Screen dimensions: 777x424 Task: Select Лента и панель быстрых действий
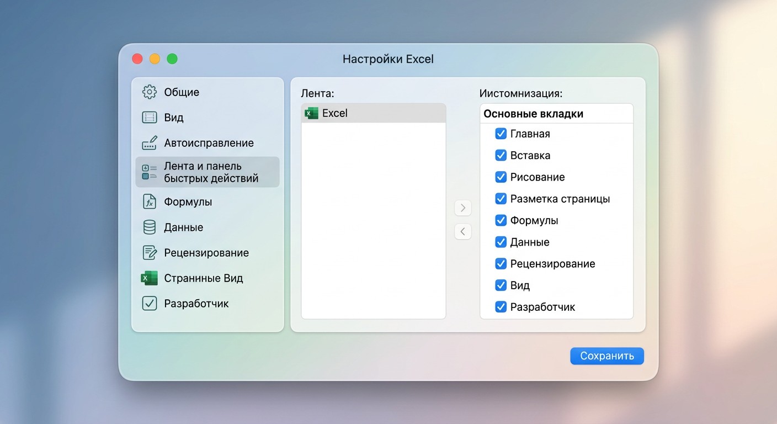[207, 172]
